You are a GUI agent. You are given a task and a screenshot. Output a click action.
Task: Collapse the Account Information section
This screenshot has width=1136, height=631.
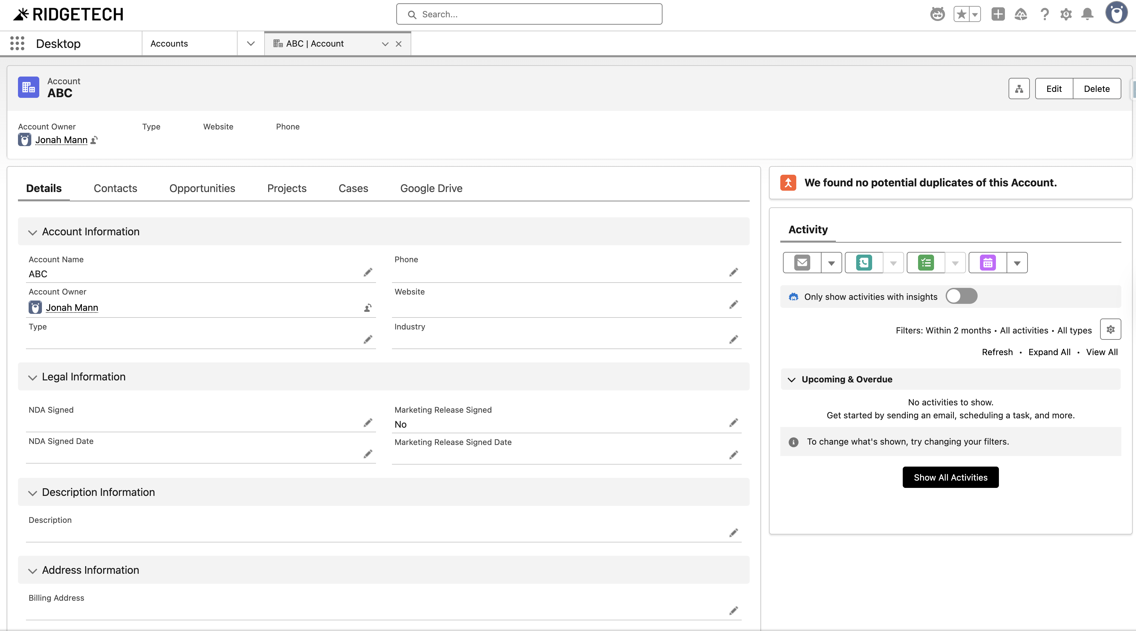383,232
